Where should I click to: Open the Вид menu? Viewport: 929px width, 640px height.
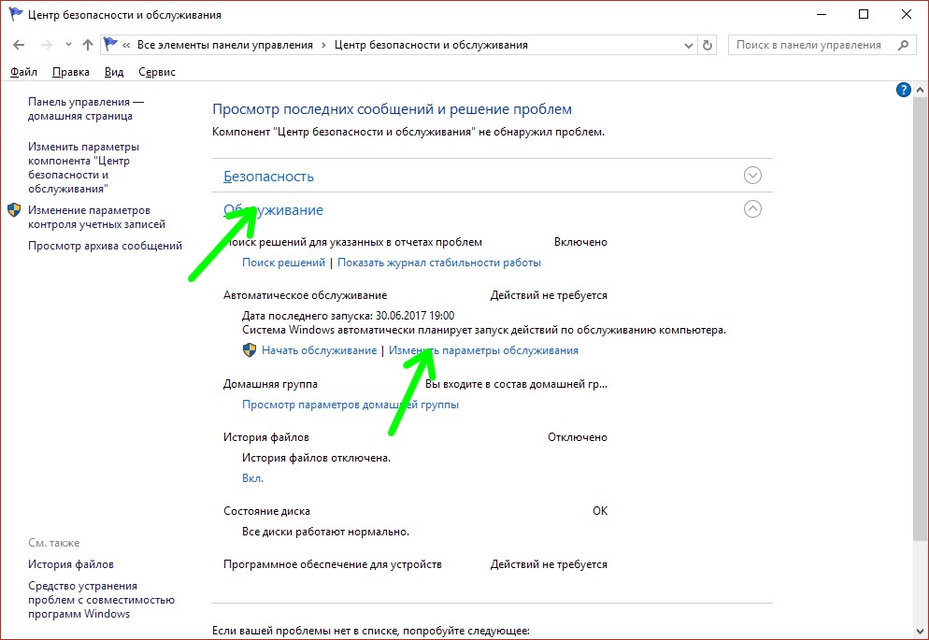pos(114,72)
